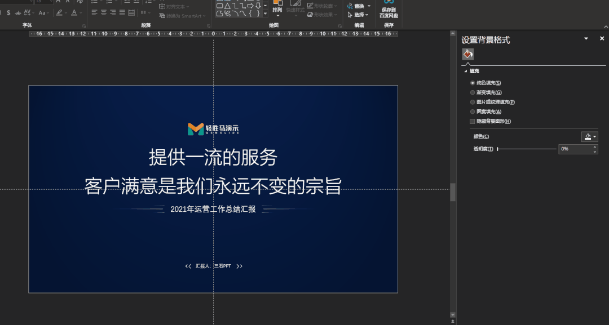This screenshot has height=325, width=609.
Task: Click the justify text alignment icon
Action: [122, 12]
